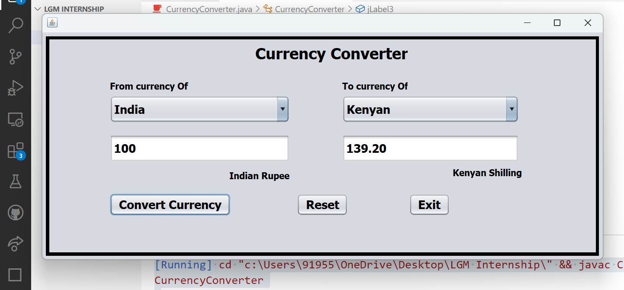This screenshot has height=290, width=624.
Task: Open the Extensions view showing 3 updates
Action: point(16,151)
